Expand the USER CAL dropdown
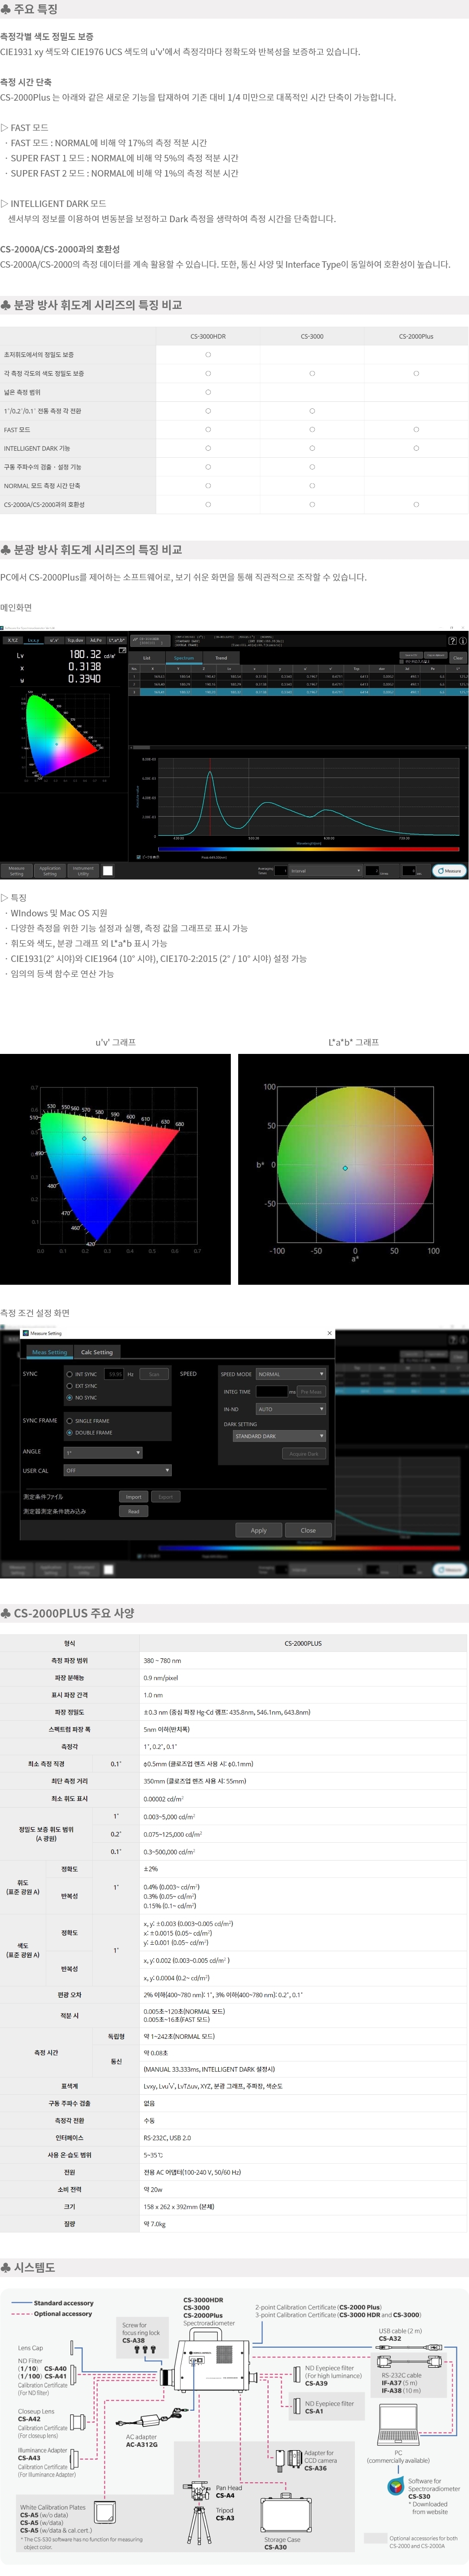 (118, 1471)
